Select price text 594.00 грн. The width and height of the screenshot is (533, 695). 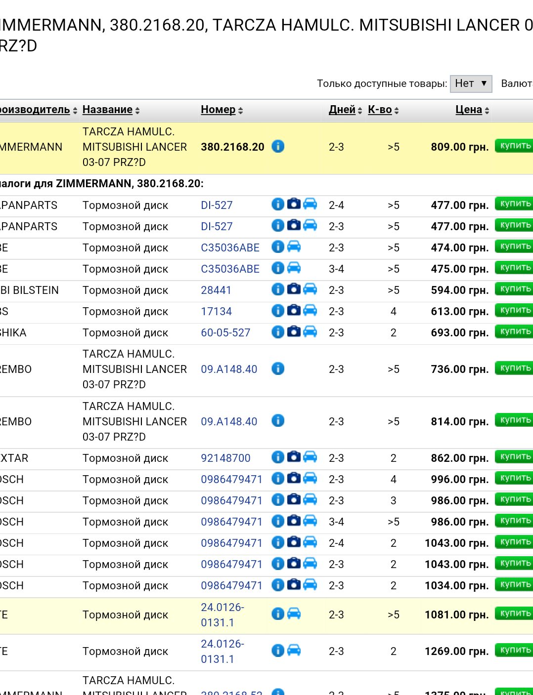pos(459,290)
